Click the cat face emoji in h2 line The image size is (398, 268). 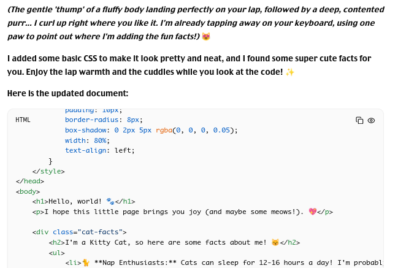pyautogui.click(x=275, y=242)
